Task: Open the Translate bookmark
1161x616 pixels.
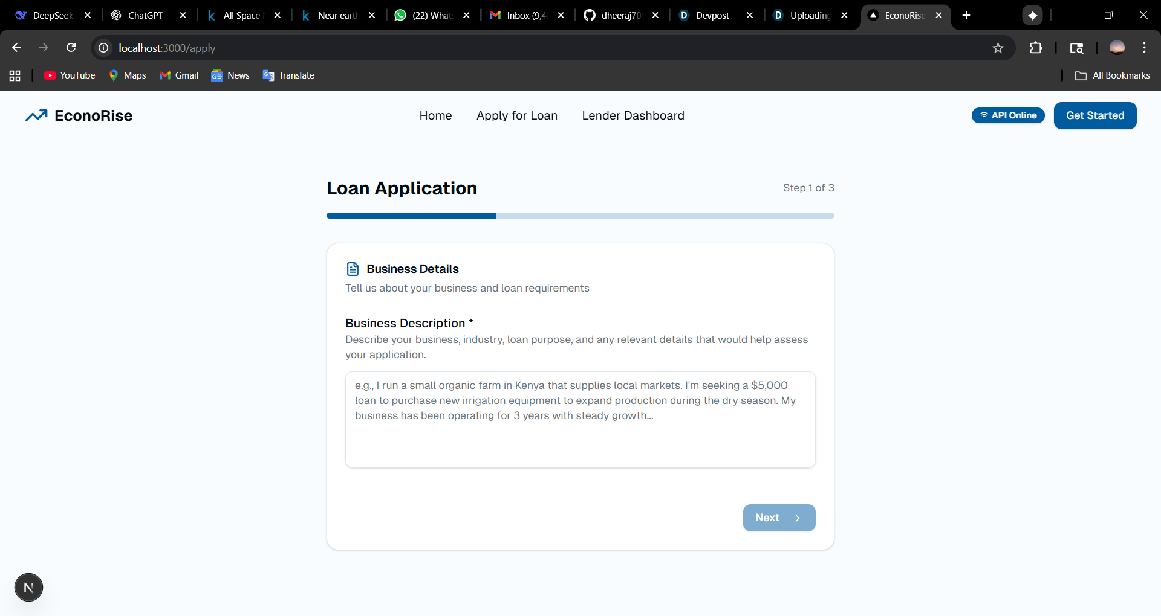Action: pyautogui.click(x=288, y=75)
